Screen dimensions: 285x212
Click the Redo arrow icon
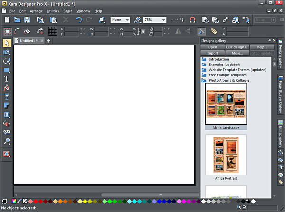(x=89, y=19)
